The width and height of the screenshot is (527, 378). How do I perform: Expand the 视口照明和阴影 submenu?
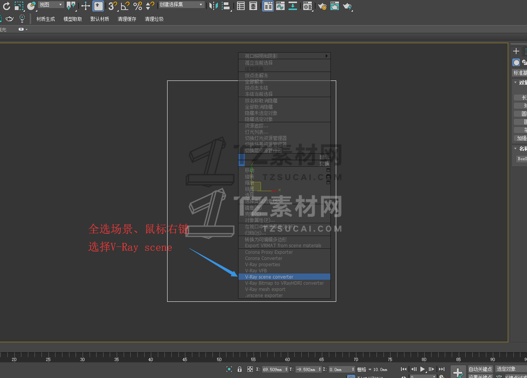[286, 56]
